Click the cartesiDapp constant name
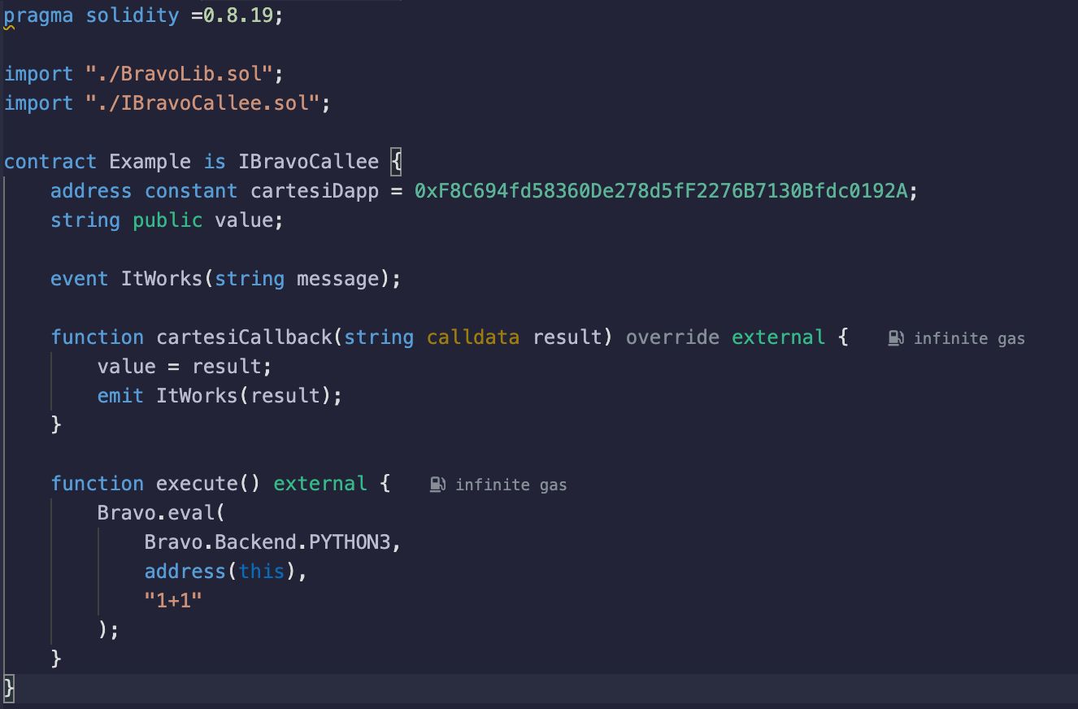Screen dimensions: 1078x709 [x=315, y=191]
